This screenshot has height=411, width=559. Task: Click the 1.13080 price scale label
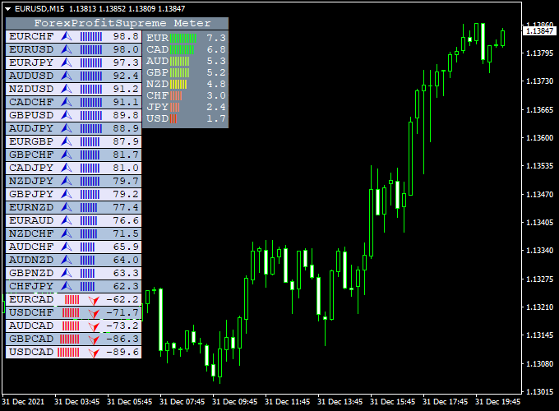[540, 364]
